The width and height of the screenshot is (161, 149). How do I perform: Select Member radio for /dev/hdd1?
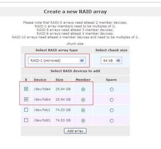[83, 121]
